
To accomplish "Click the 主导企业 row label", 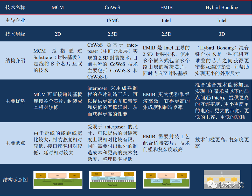I will pyautogui.click(x=16, y=20).
